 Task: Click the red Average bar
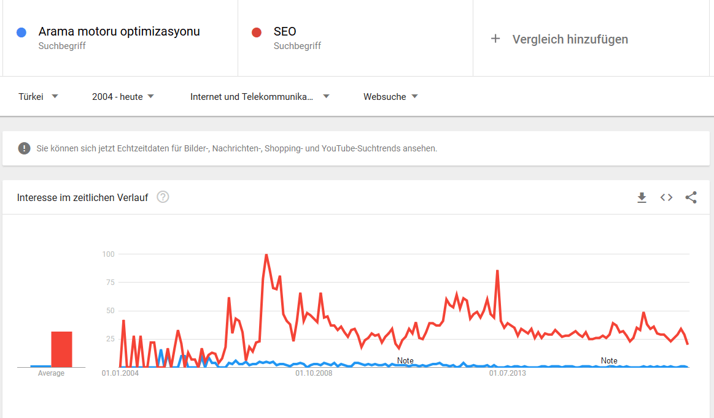(x=61, y=349)
